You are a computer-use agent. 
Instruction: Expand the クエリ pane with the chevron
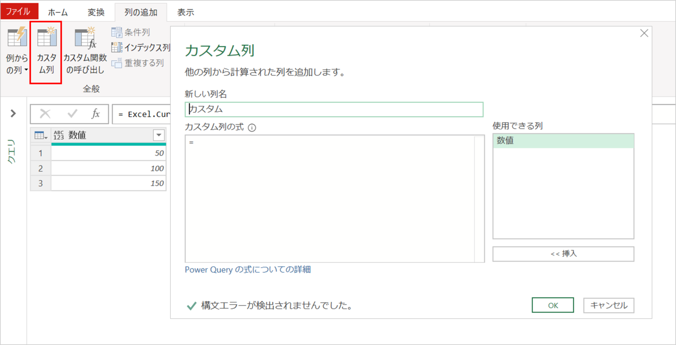point(13,113)
